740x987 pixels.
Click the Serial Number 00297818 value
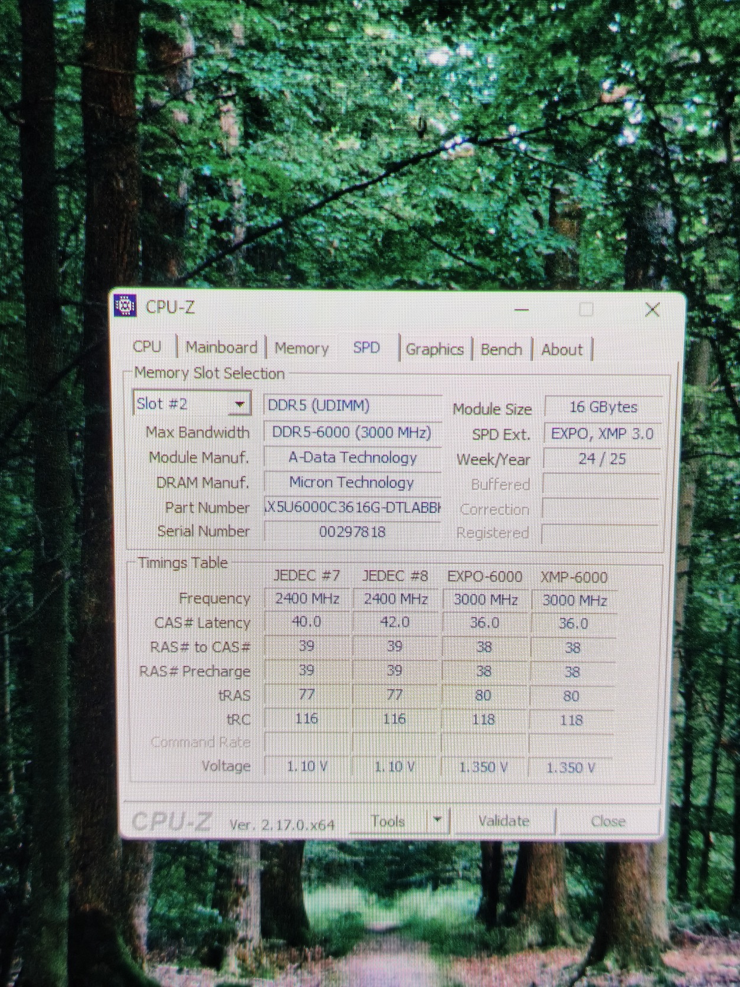(x=352, y=532)
